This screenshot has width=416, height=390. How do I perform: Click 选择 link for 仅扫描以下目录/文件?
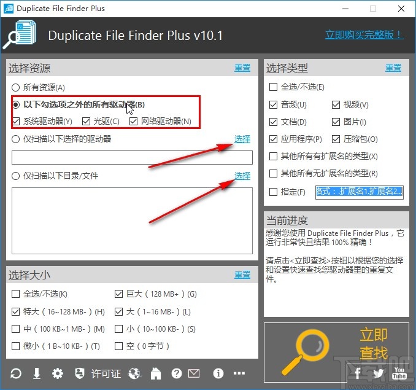click(242, 176)
